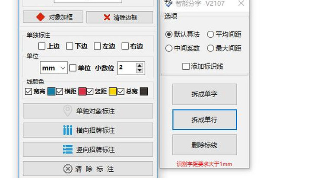
Task: Open the mm unit dropdown
Action: 54,68
